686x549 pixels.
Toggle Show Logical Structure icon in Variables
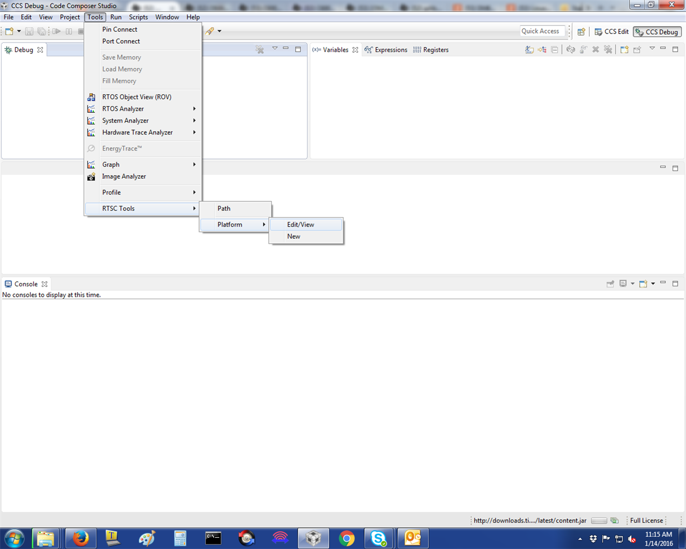point(542,50)
